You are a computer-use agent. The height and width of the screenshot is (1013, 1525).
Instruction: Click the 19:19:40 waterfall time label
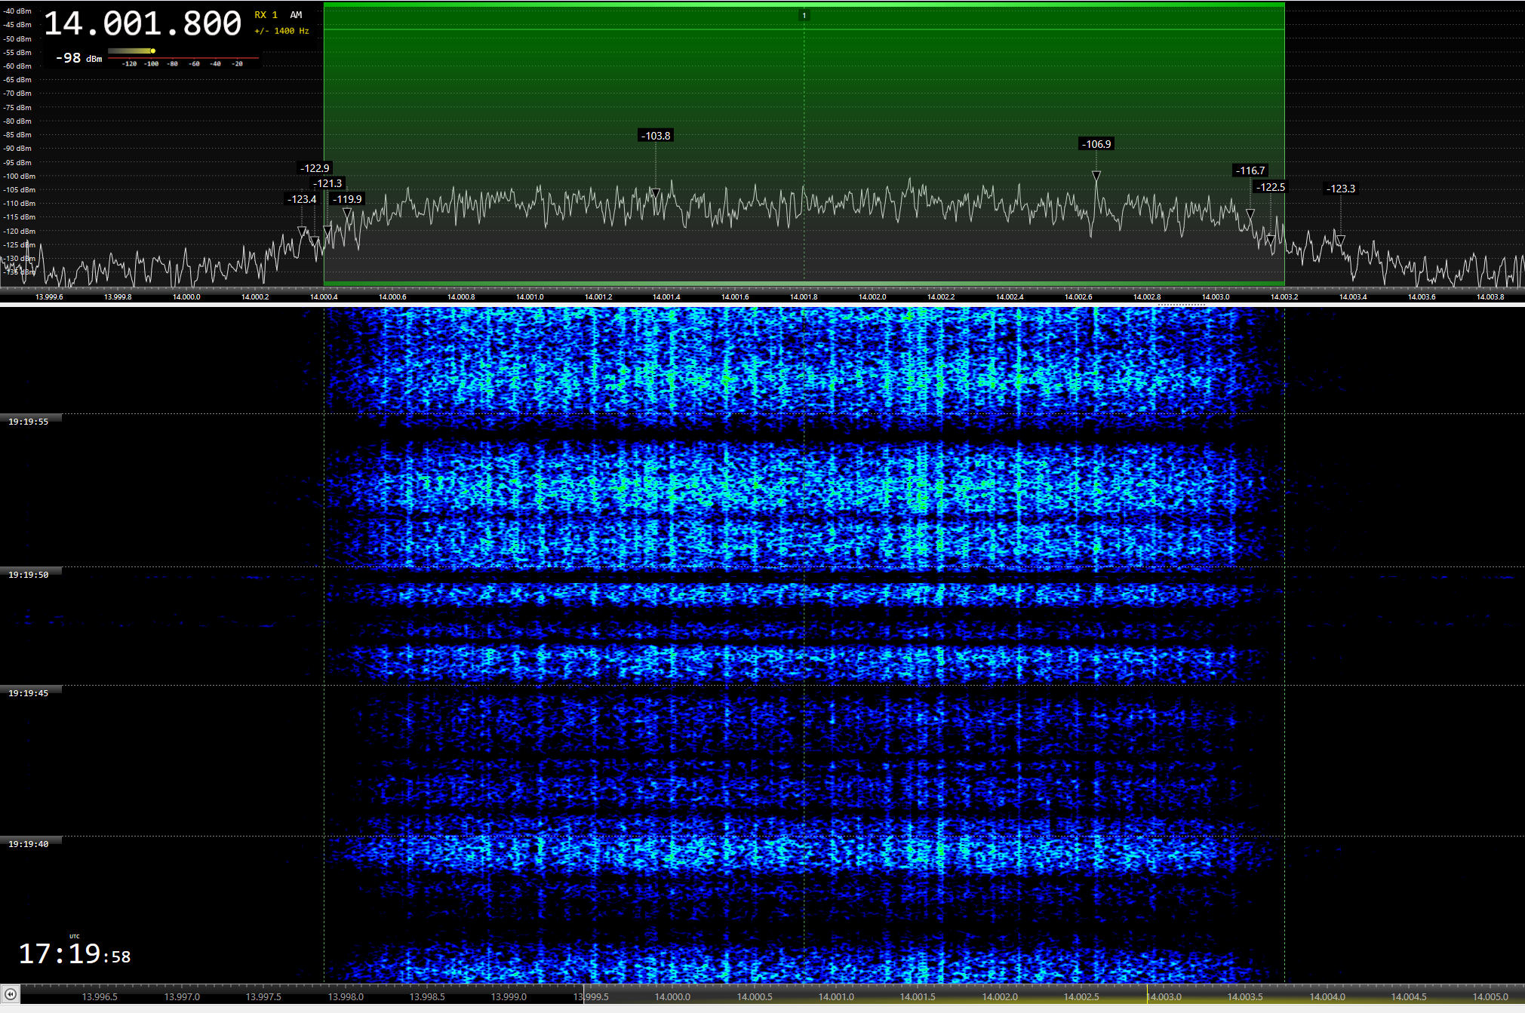[29, 844]
